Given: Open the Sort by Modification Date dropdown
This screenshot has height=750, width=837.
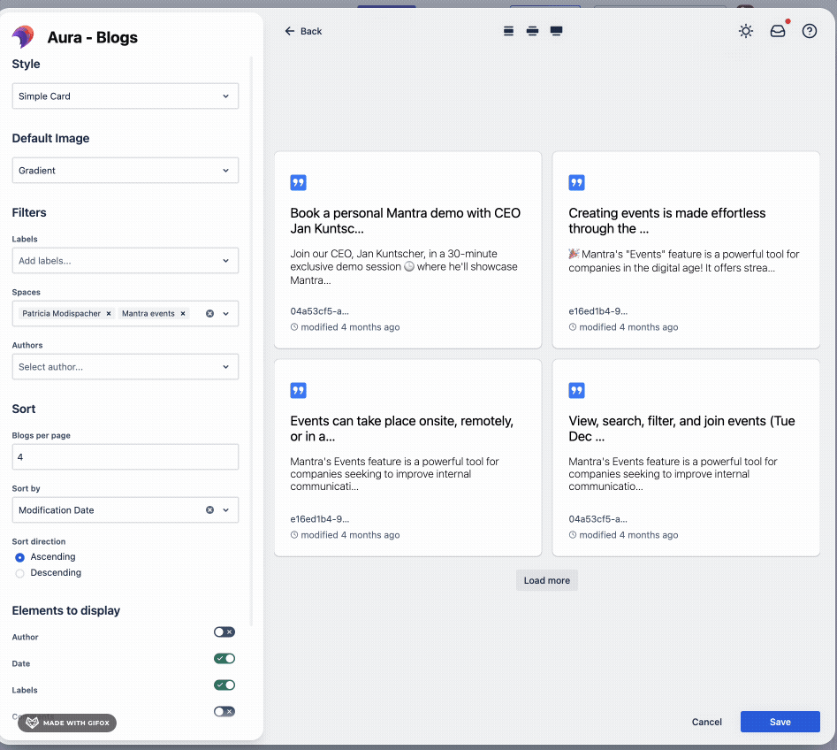Looking at the screenshot, I should (126, 510).
